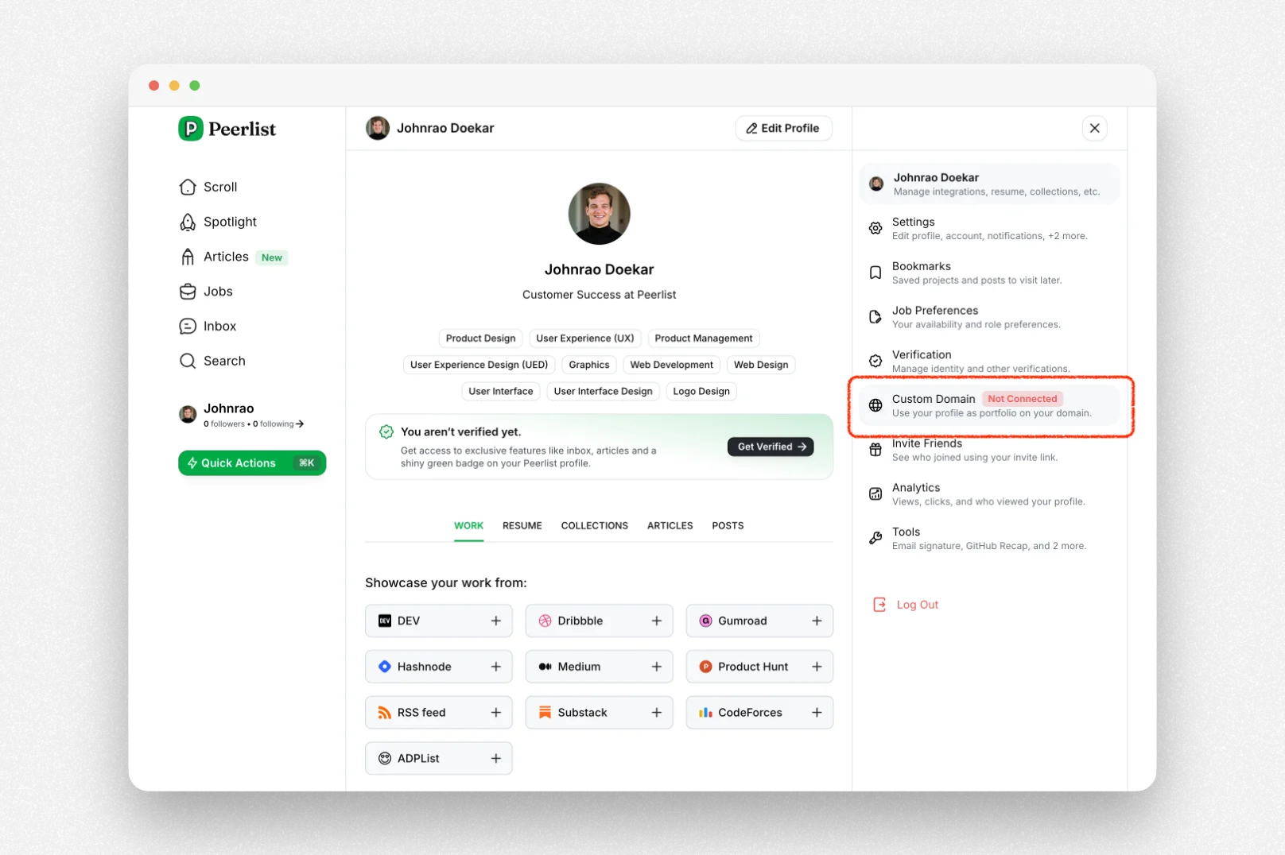Click Johnrao avatar in left sidebar

(188, 414)
